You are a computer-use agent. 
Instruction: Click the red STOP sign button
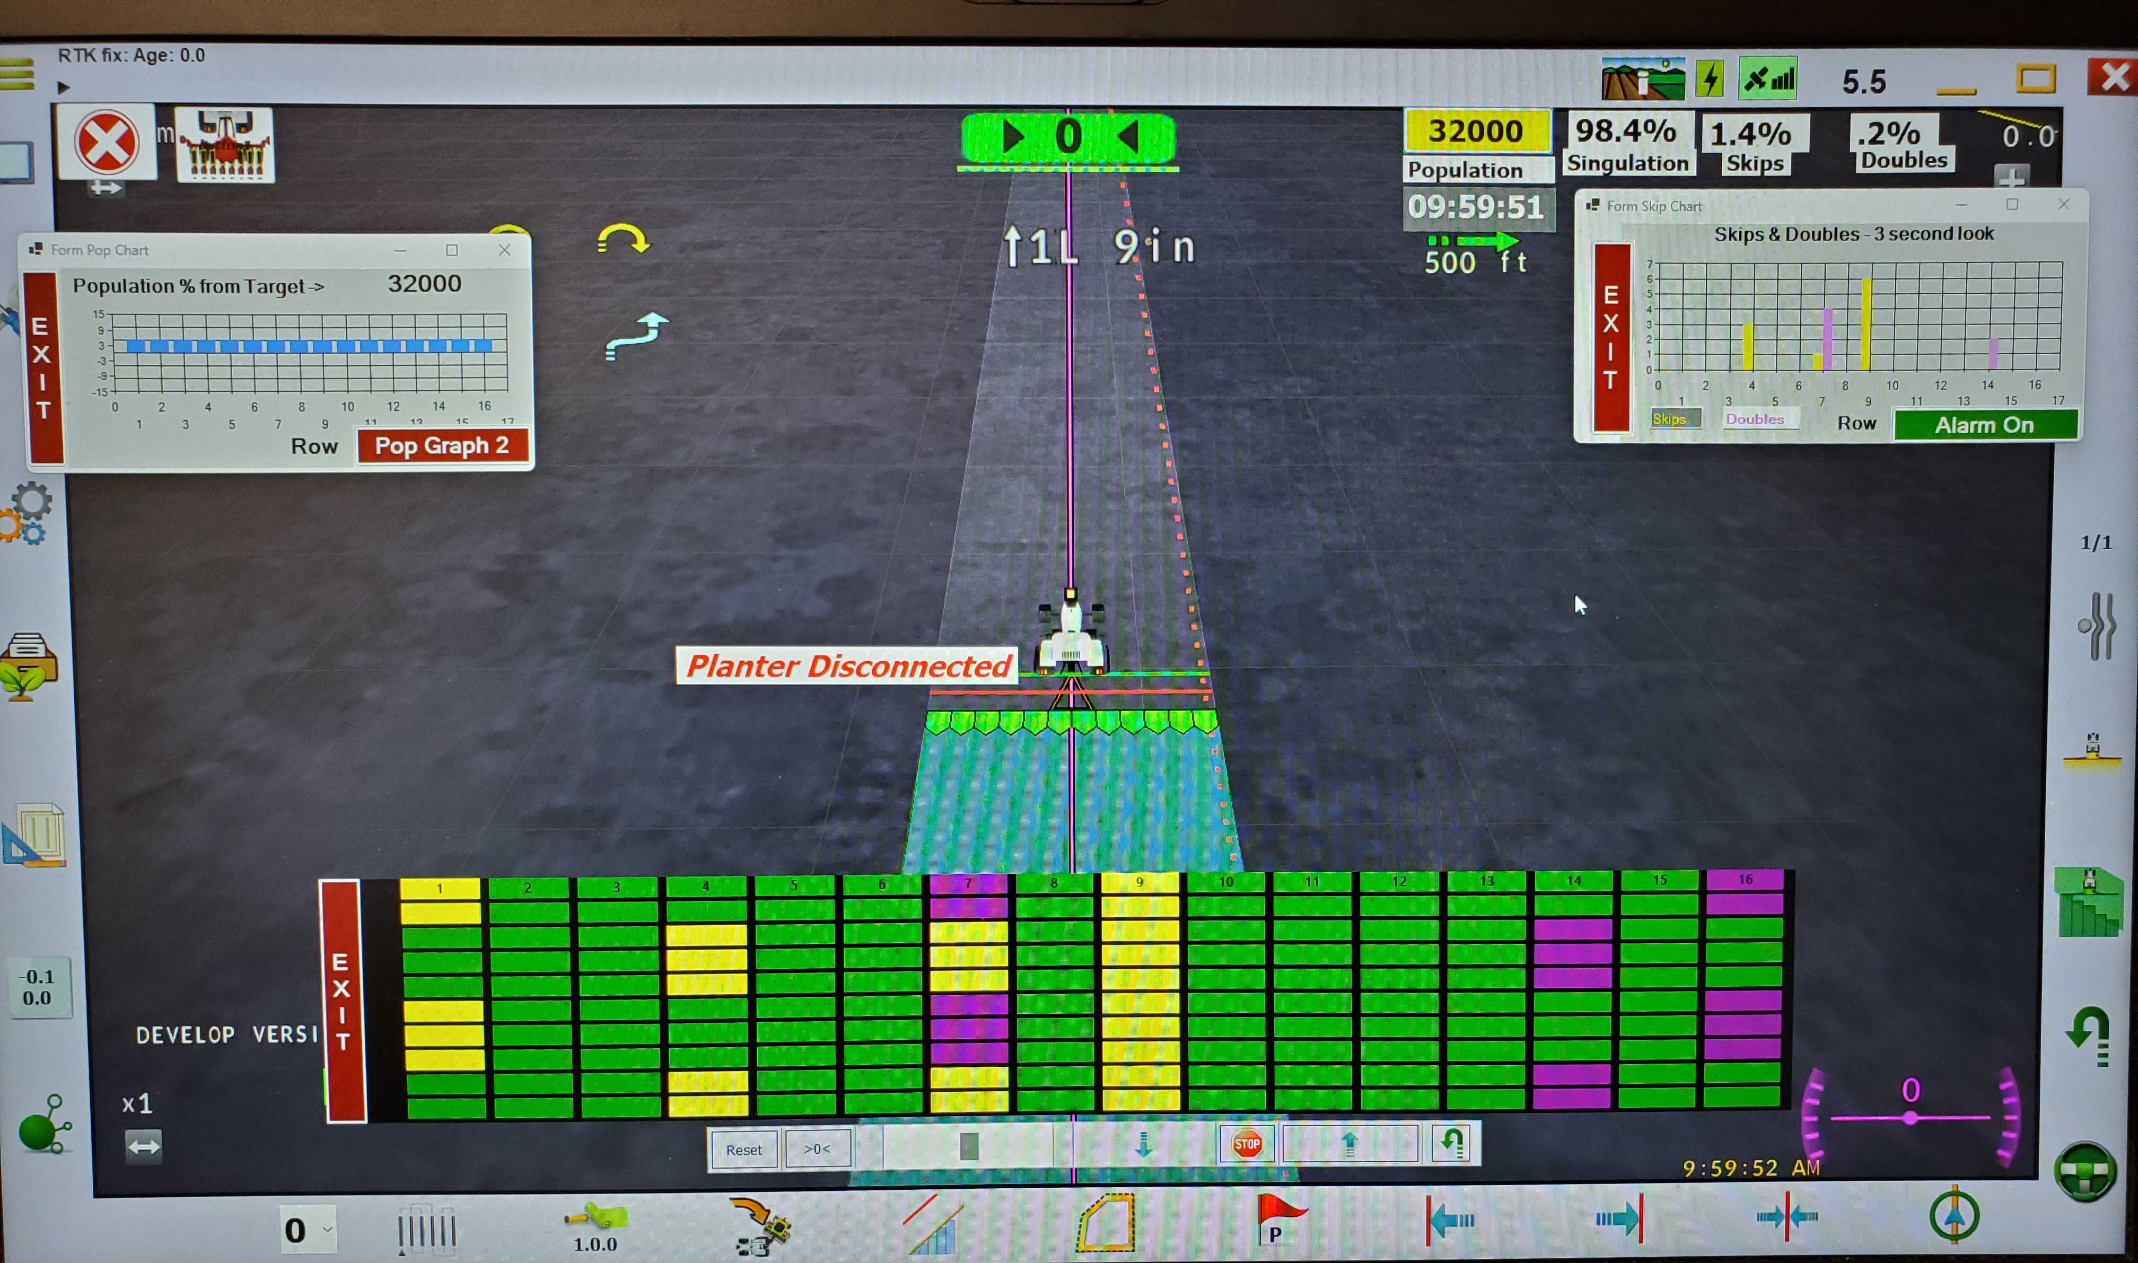click(x=1247, y=1144)
